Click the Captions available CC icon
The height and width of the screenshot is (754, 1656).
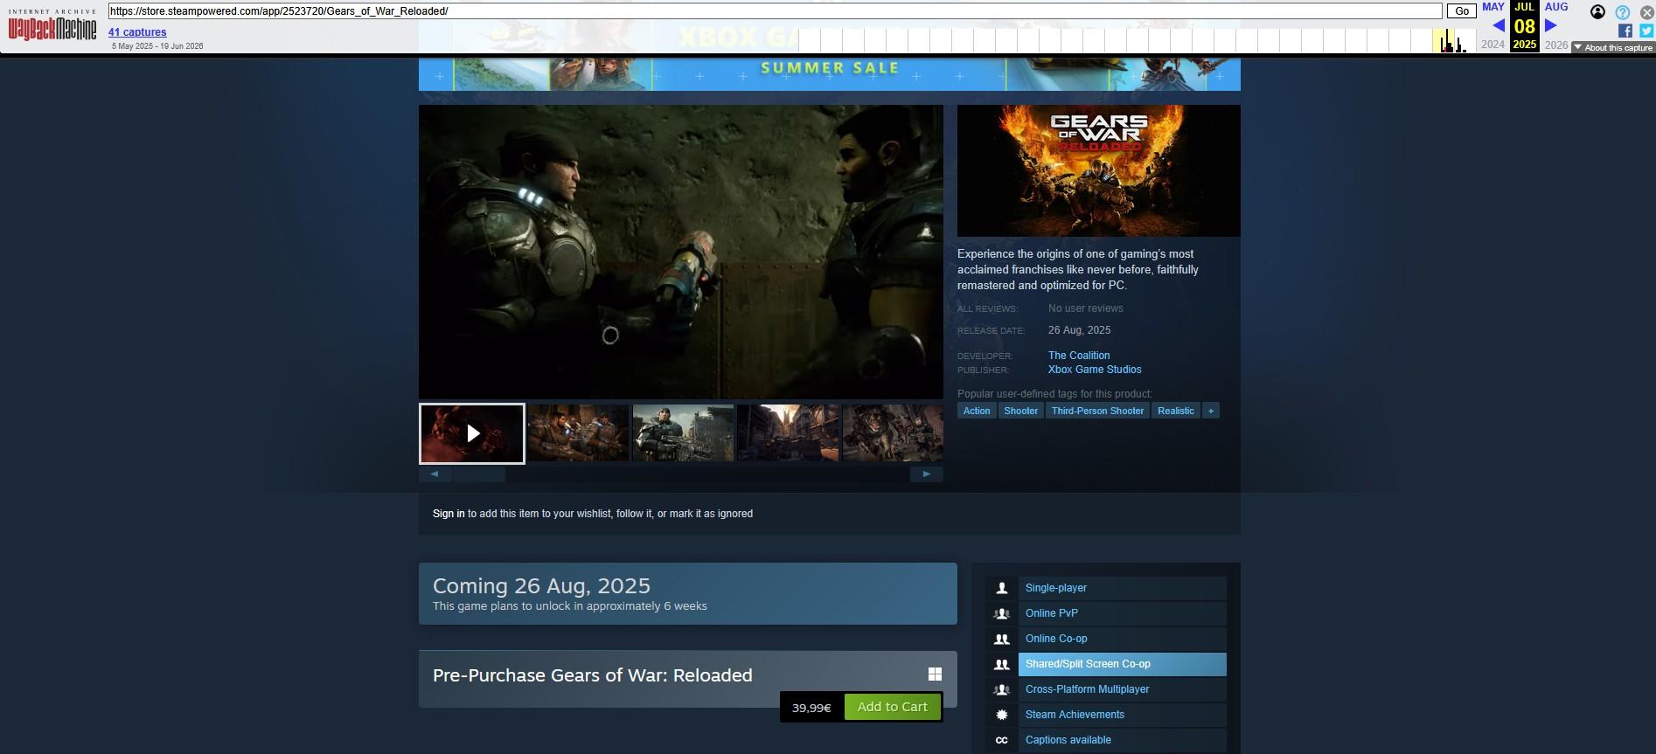pyautogui.click(x=1002, y=740)
